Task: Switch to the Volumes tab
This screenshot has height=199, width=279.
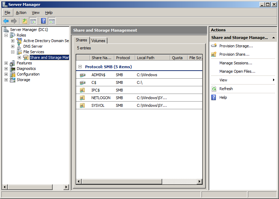Action: (x=98, y=41)
